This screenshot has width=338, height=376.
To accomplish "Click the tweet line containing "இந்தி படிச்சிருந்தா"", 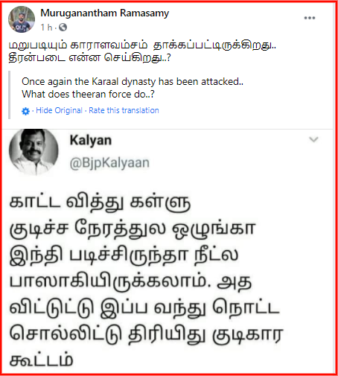I will click(x=124, y=255).
